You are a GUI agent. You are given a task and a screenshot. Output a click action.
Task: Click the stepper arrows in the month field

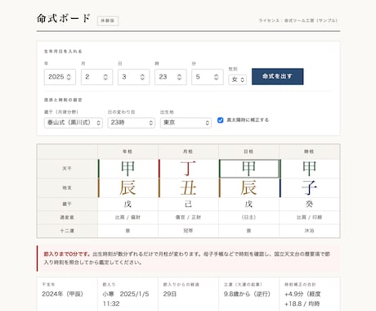point(105,77)
